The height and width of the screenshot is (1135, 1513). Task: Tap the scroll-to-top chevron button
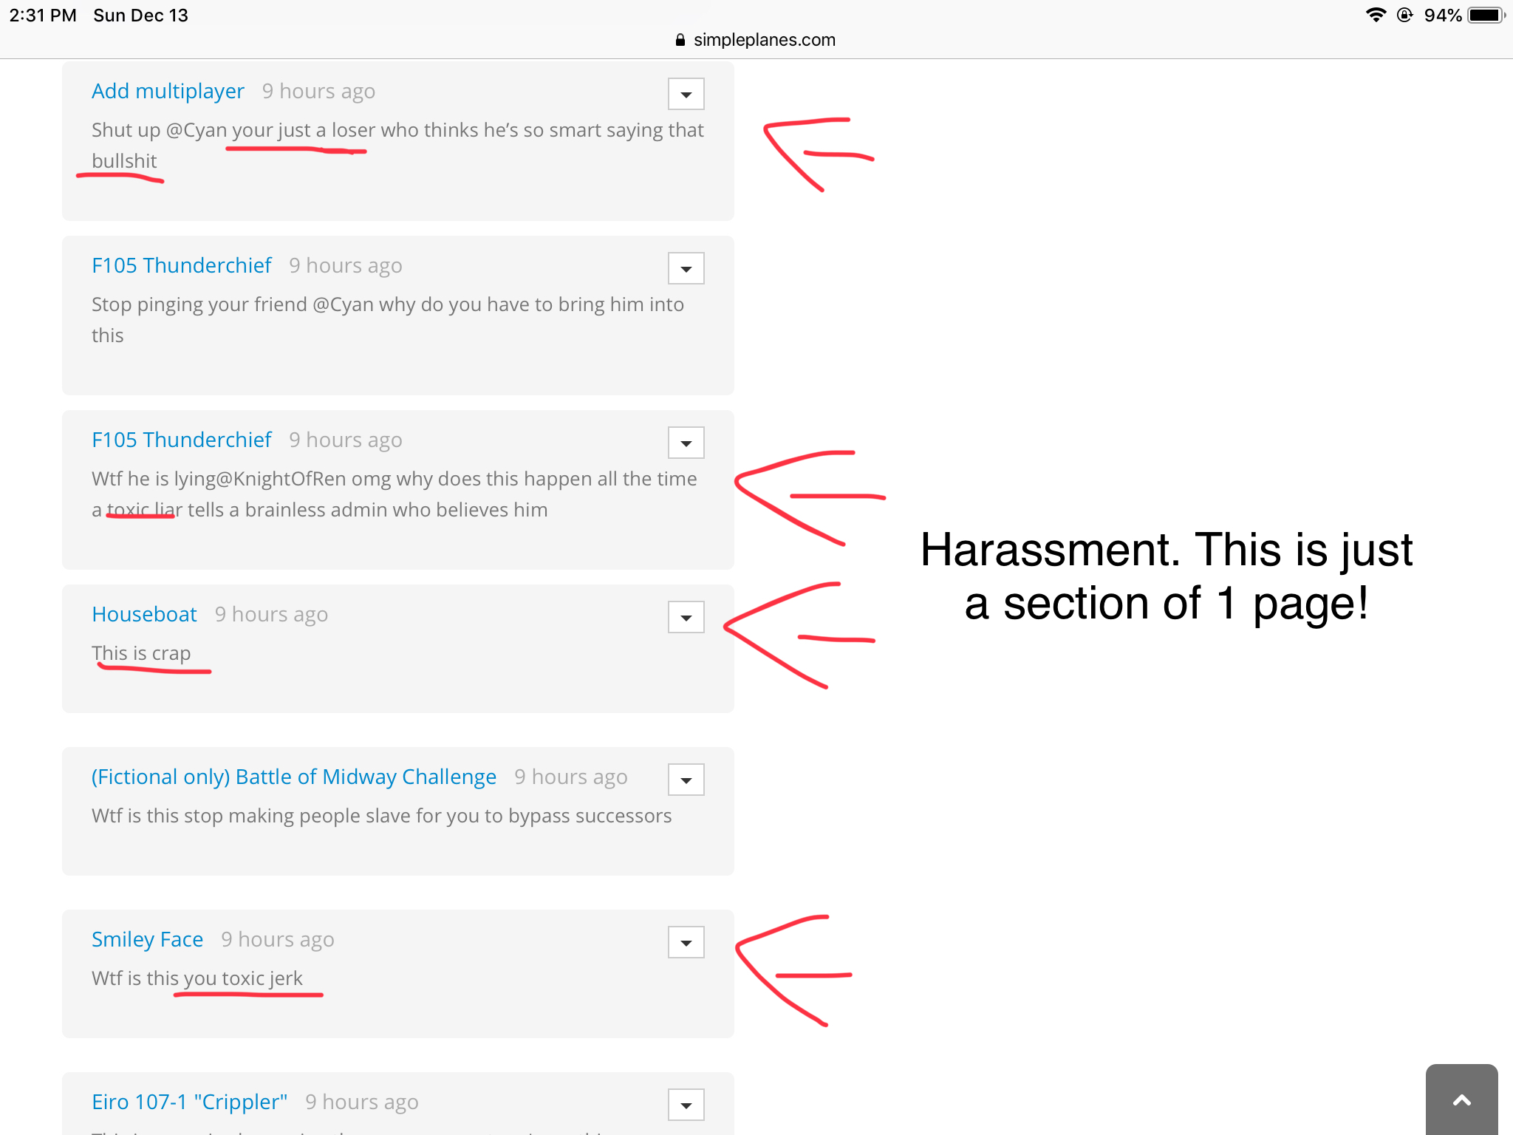pos(1461,1100)
